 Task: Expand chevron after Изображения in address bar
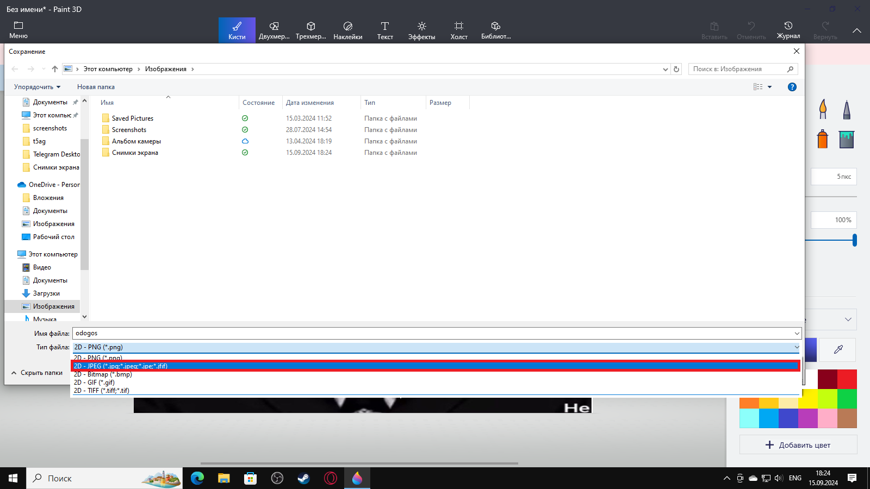pyautogui.click(x=192, y=69)
